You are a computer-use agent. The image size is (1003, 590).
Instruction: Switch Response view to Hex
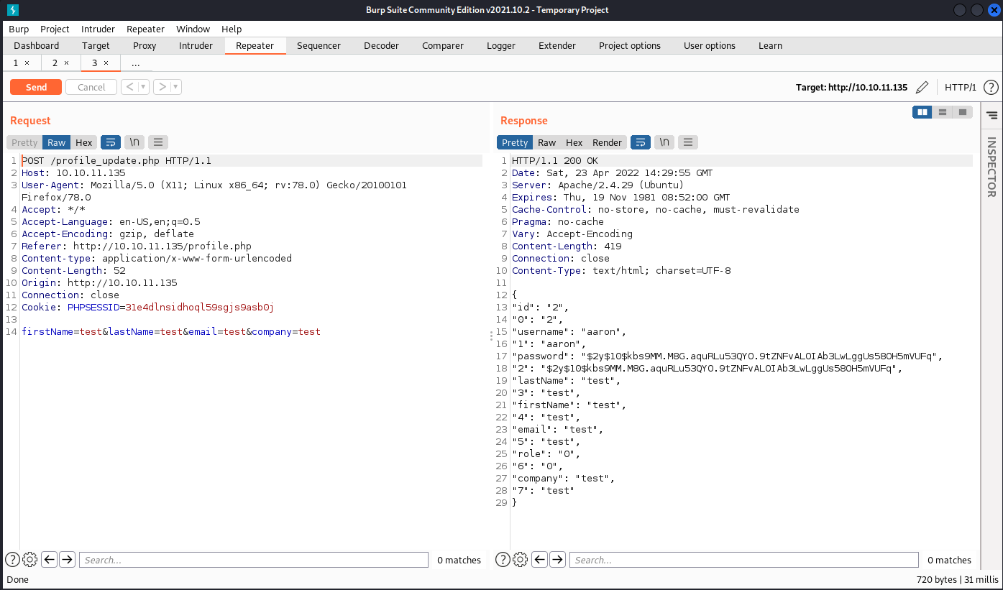(x=574, y=142)
